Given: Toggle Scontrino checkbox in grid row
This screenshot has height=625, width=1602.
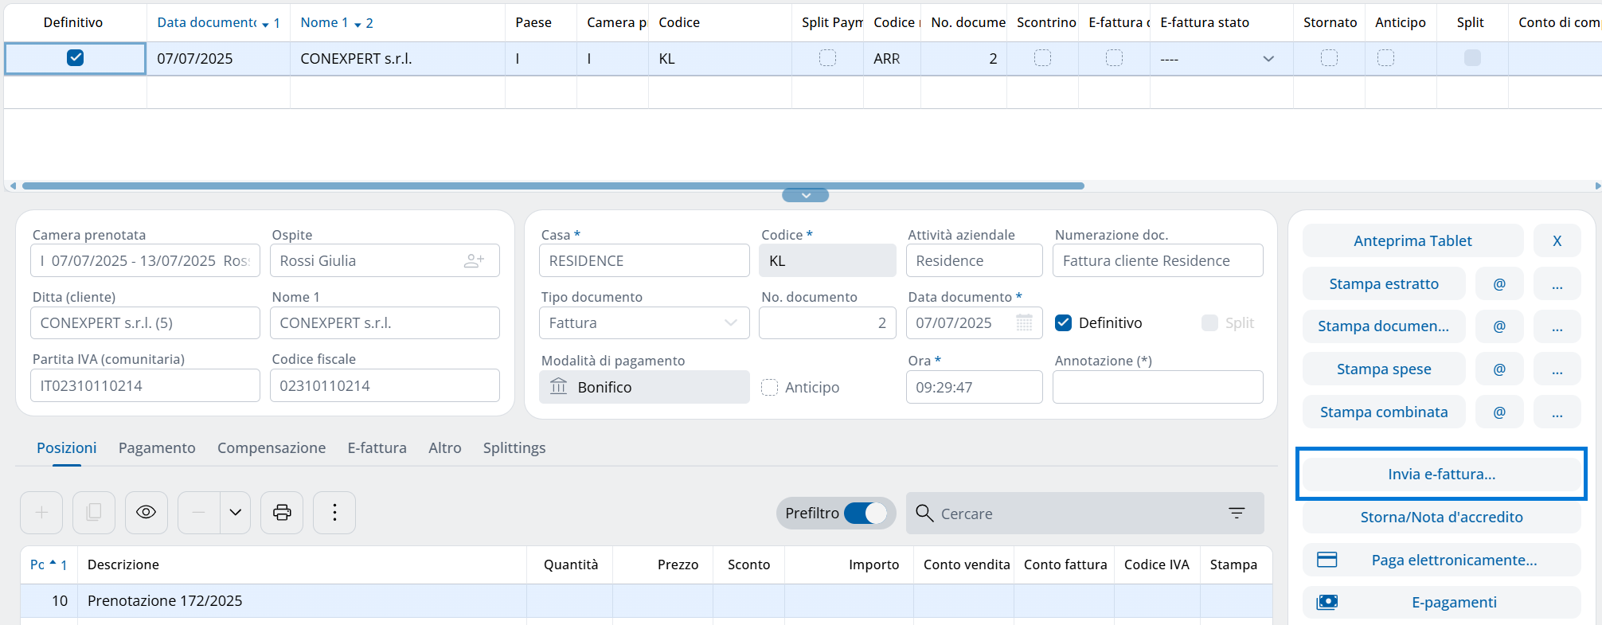Looking at the screenshot, I should (1043, 58).
